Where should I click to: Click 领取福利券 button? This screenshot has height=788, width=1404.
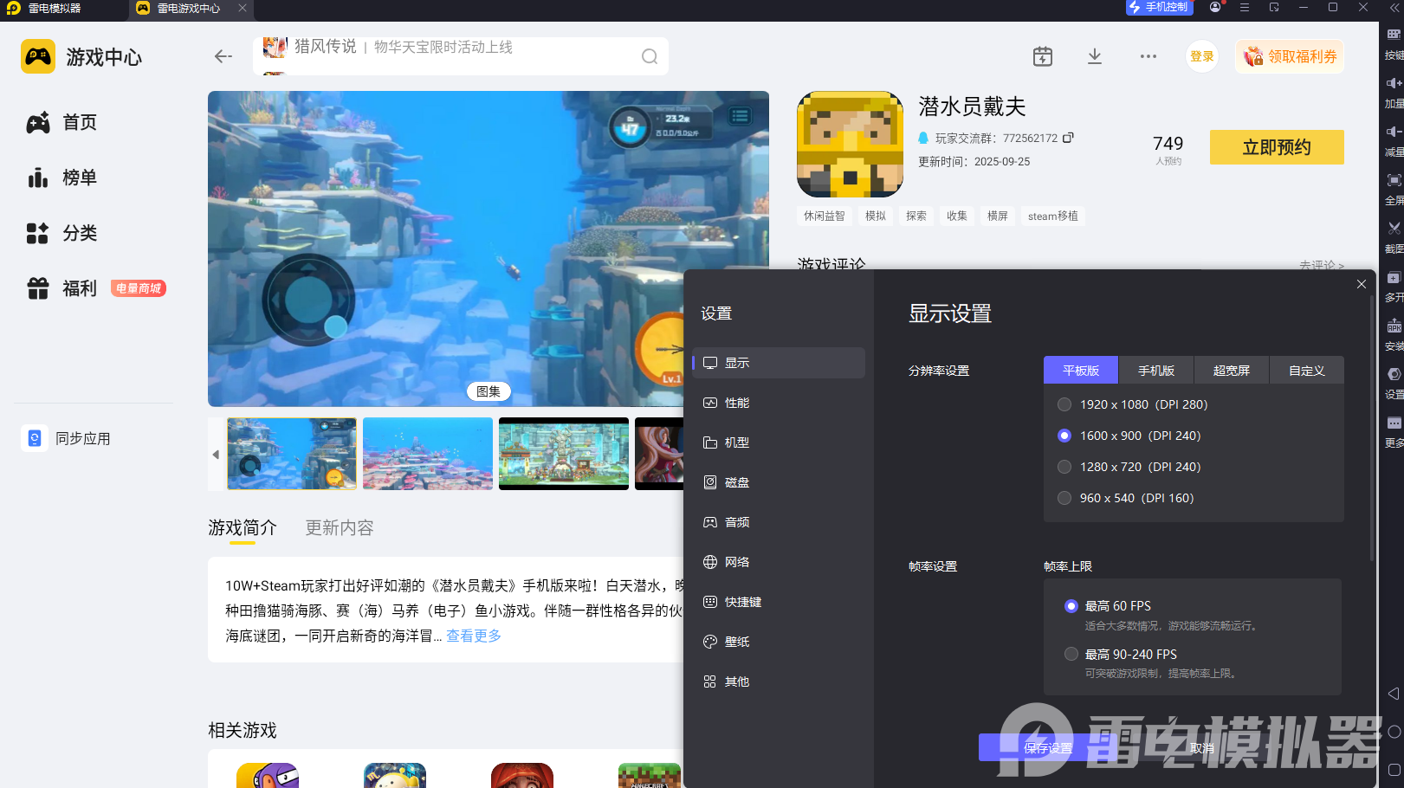tap(1290, 56)
